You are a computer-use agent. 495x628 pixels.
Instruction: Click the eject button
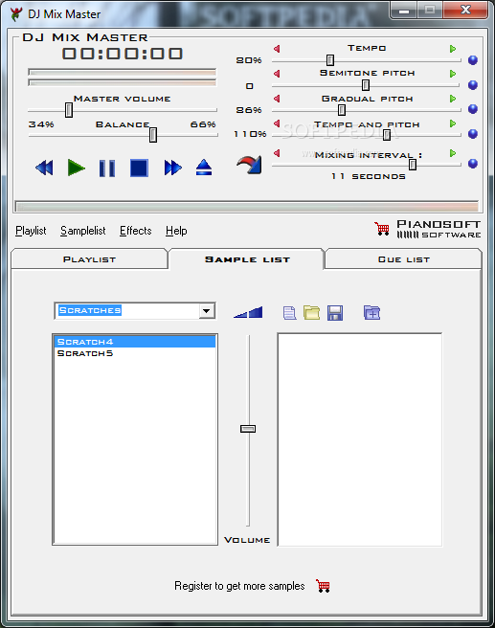click(x=204, y=168)
